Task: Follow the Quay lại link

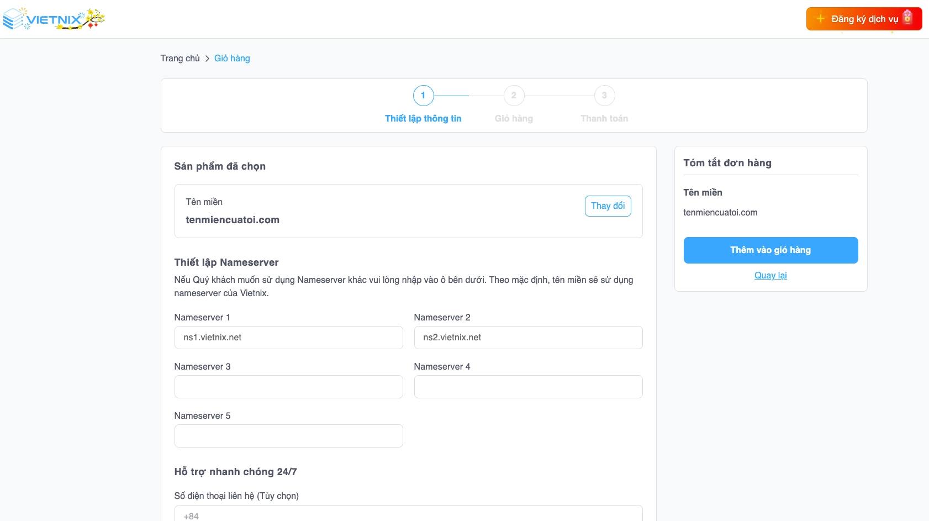Action: [x=770, y=276]
